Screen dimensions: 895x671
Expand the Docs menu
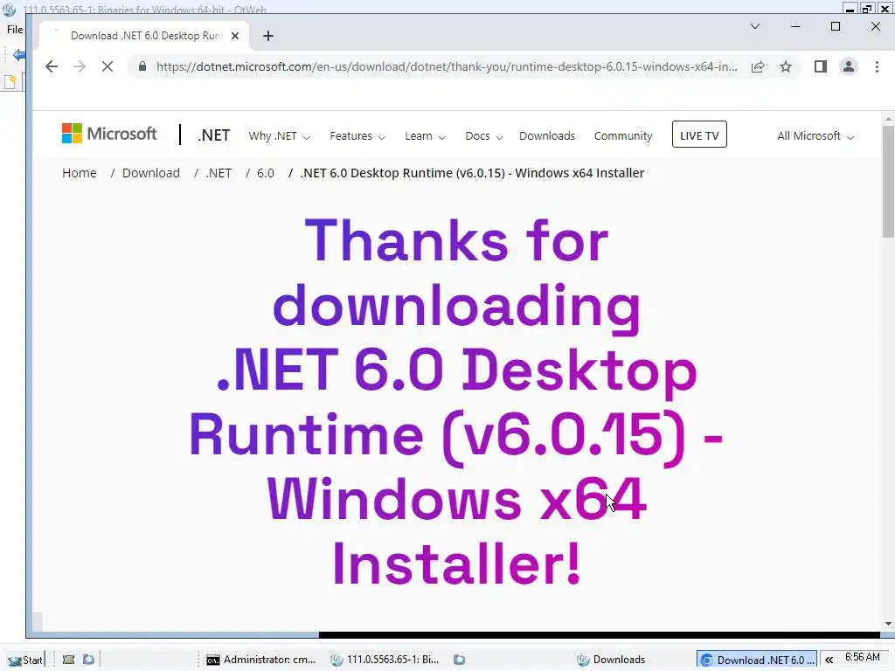(483, 136)
